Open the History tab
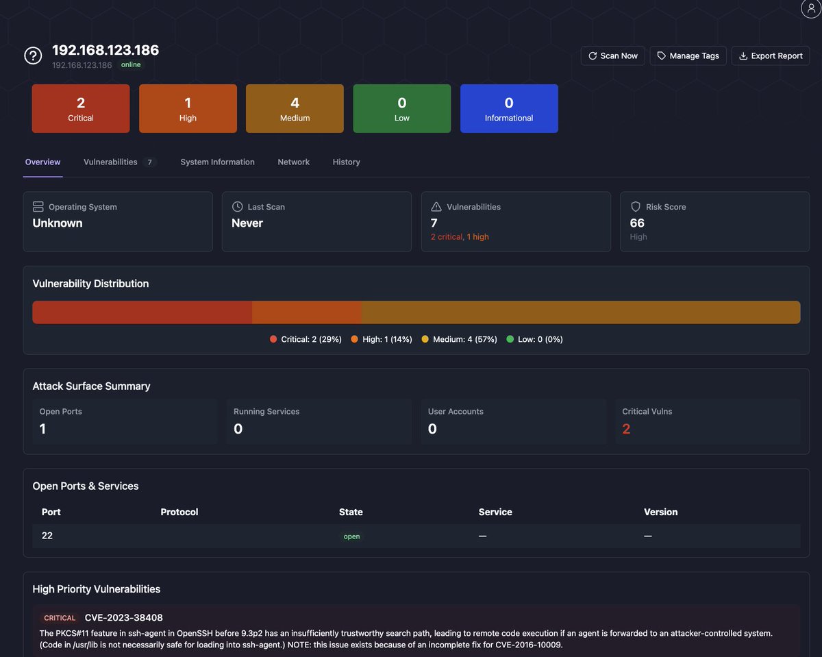Image resolution: width=822 pixels, height=657 pixels. tap(346, 162)
